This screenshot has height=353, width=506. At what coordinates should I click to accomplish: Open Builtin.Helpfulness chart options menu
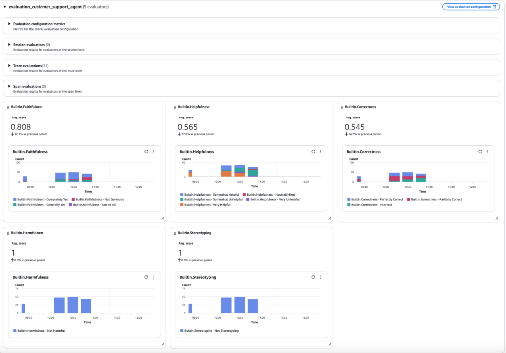tap(320, 152)
